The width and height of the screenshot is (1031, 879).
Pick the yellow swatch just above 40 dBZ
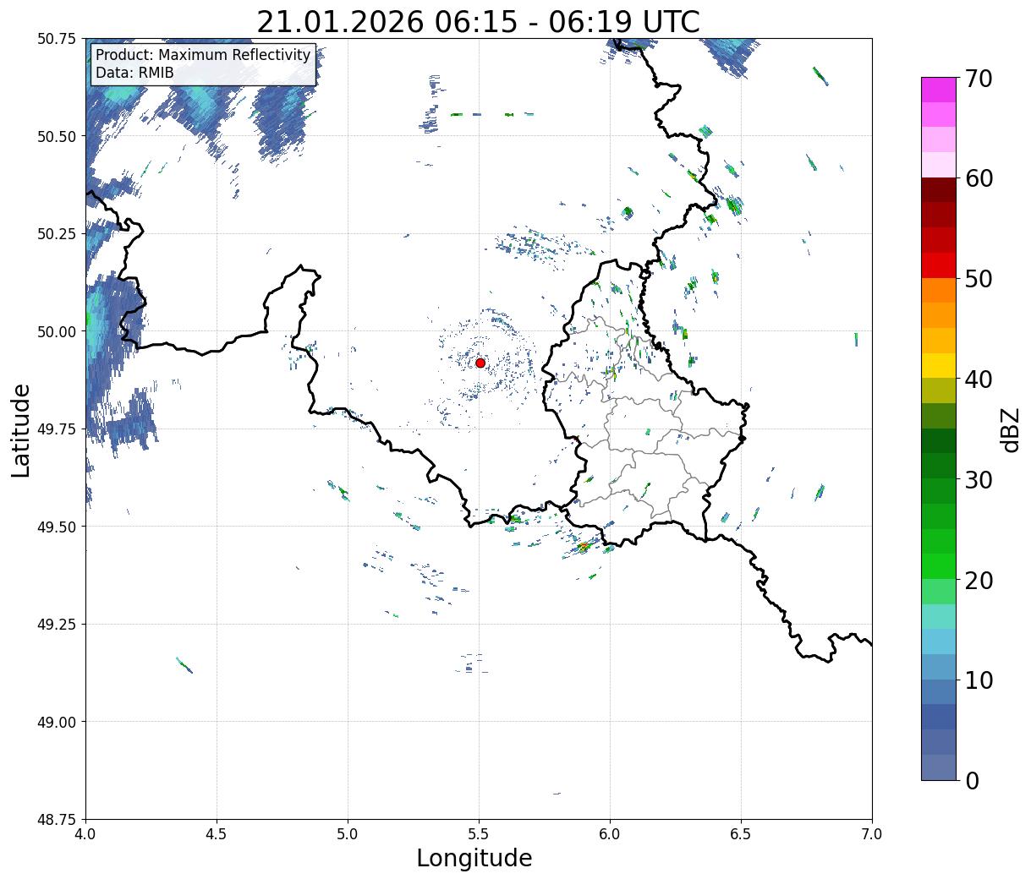coord(939,366)
